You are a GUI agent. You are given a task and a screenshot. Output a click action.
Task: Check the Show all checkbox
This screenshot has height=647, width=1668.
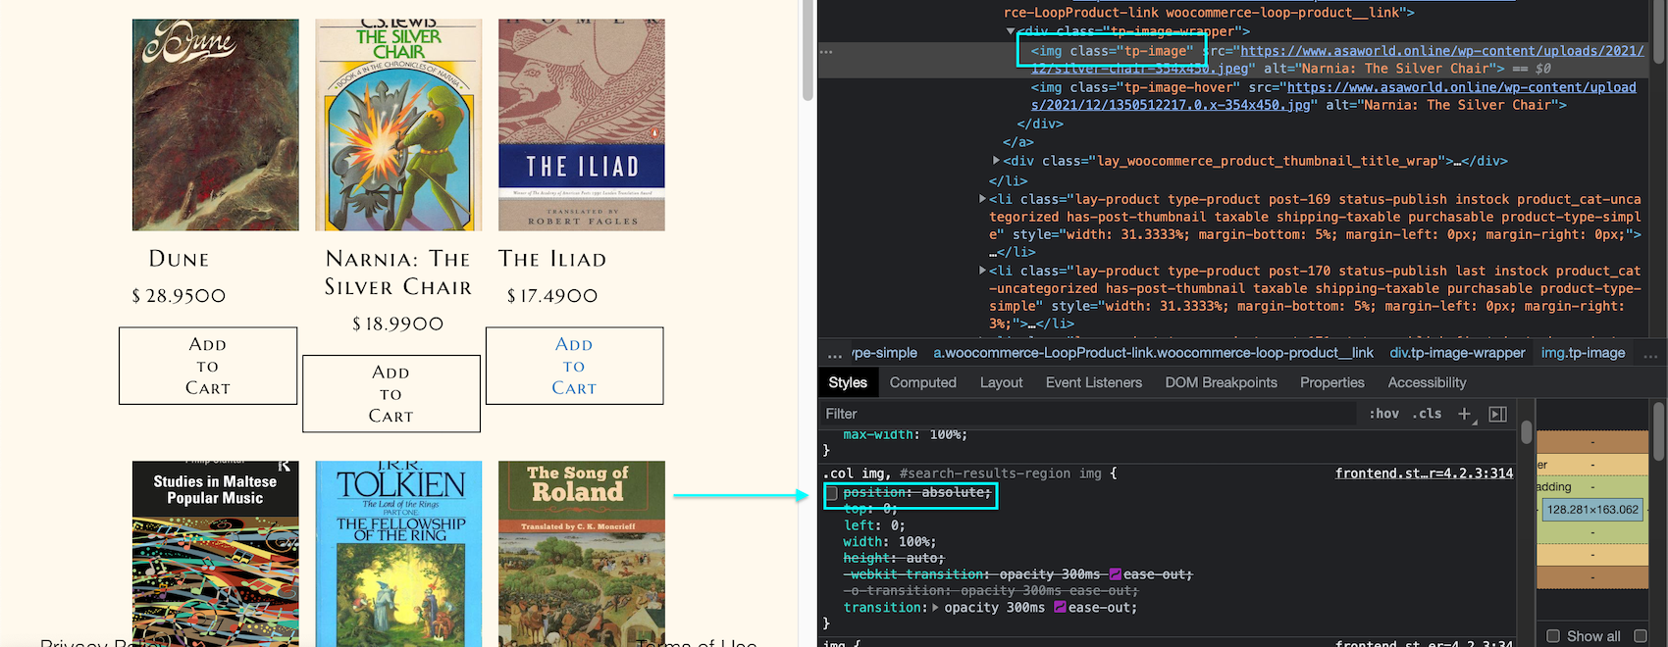pos(1553,636)
